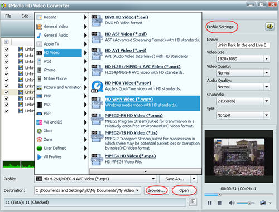Expand more formats with bottom arrow

(146, 171)
